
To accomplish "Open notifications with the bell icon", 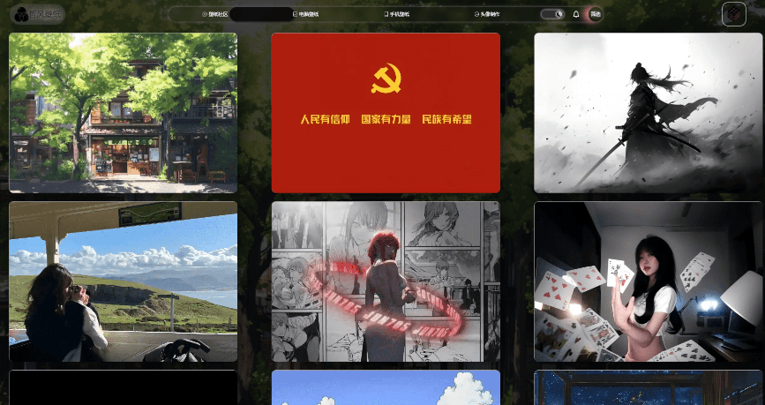I will 576,14.
